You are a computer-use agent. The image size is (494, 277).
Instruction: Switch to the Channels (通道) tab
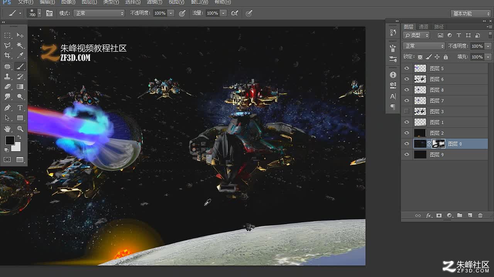coord(424,27)
